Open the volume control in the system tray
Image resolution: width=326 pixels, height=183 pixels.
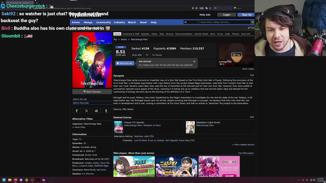(x=314, y=180)
